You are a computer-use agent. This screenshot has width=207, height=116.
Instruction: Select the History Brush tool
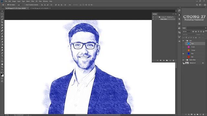tap(2, 39)
